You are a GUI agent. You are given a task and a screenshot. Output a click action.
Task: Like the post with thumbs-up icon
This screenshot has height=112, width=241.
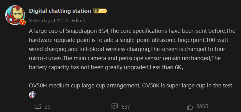pos(190,107)
